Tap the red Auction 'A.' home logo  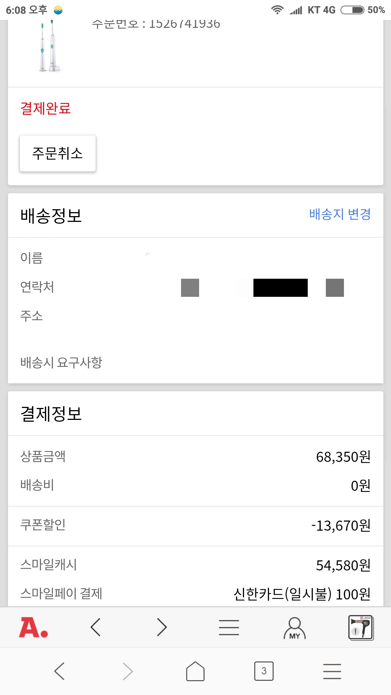click(x=33, y=627)
